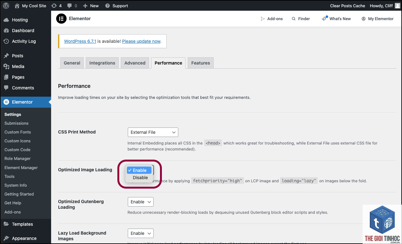402x244 pixels.
Task: Click the plus New icon
Action: point(85,6)
